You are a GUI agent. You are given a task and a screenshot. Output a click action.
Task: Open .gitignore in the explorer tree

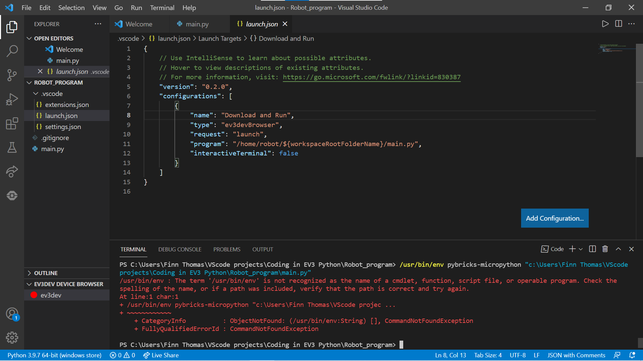pyautogui.click(x=67, y=138)
